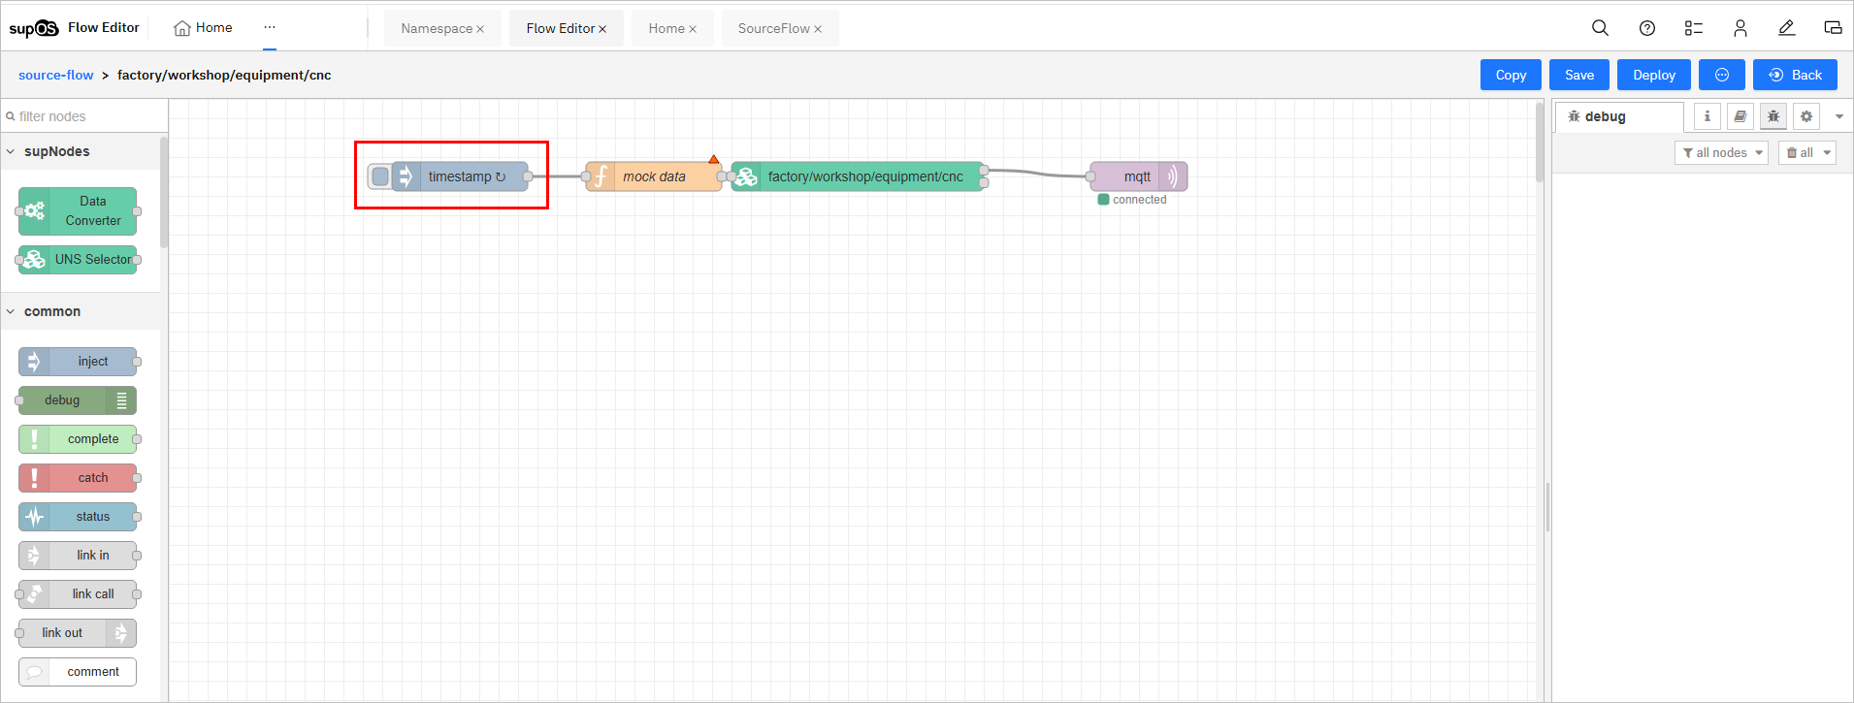
Task: Pick the link call palette node
Action: tap(78, 594)
